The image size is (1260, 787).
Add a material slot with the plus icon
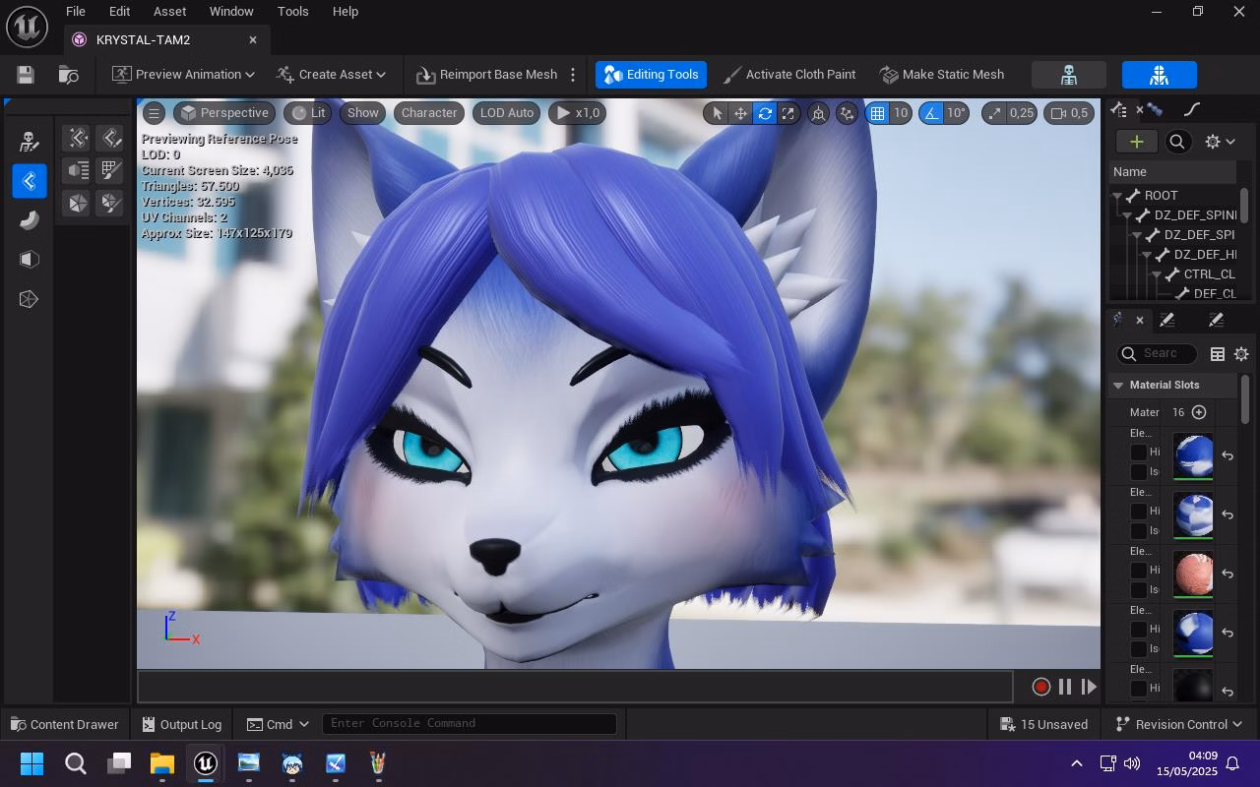pos(1199,412)
